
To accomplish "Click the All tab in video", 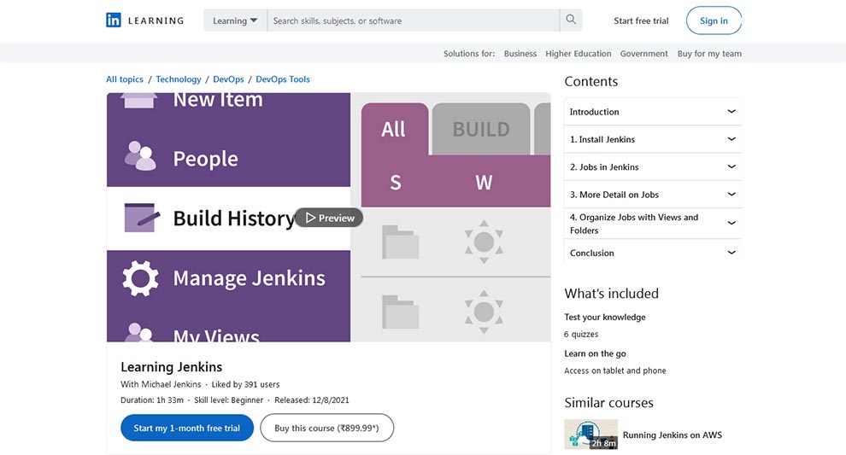I will point(395,129).
